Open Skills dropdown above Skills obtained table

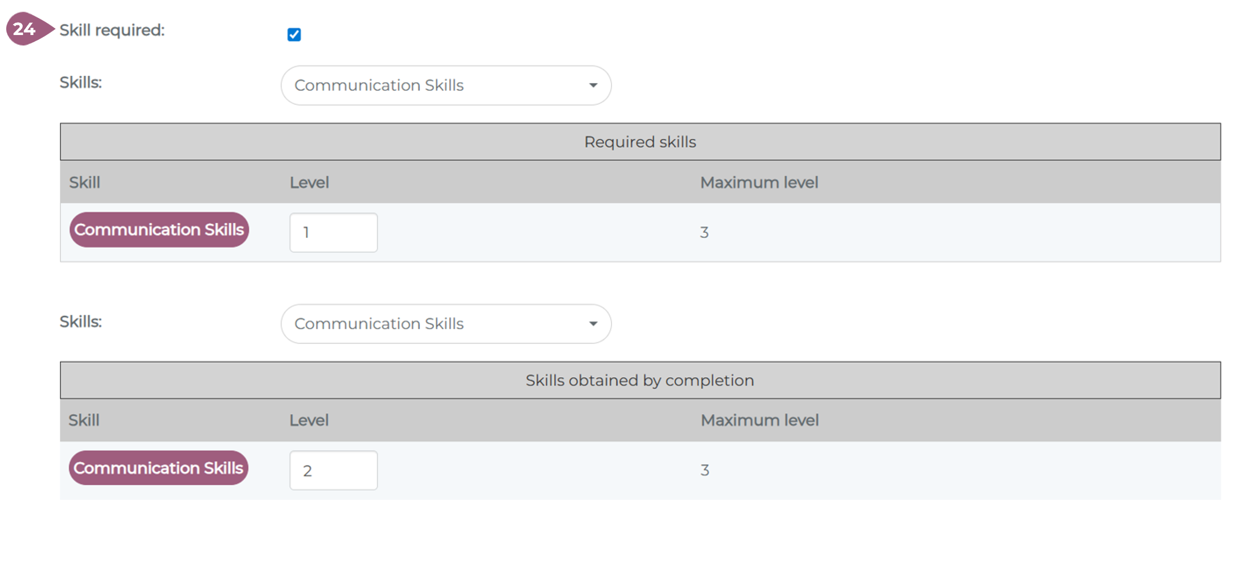click(446, 324)
